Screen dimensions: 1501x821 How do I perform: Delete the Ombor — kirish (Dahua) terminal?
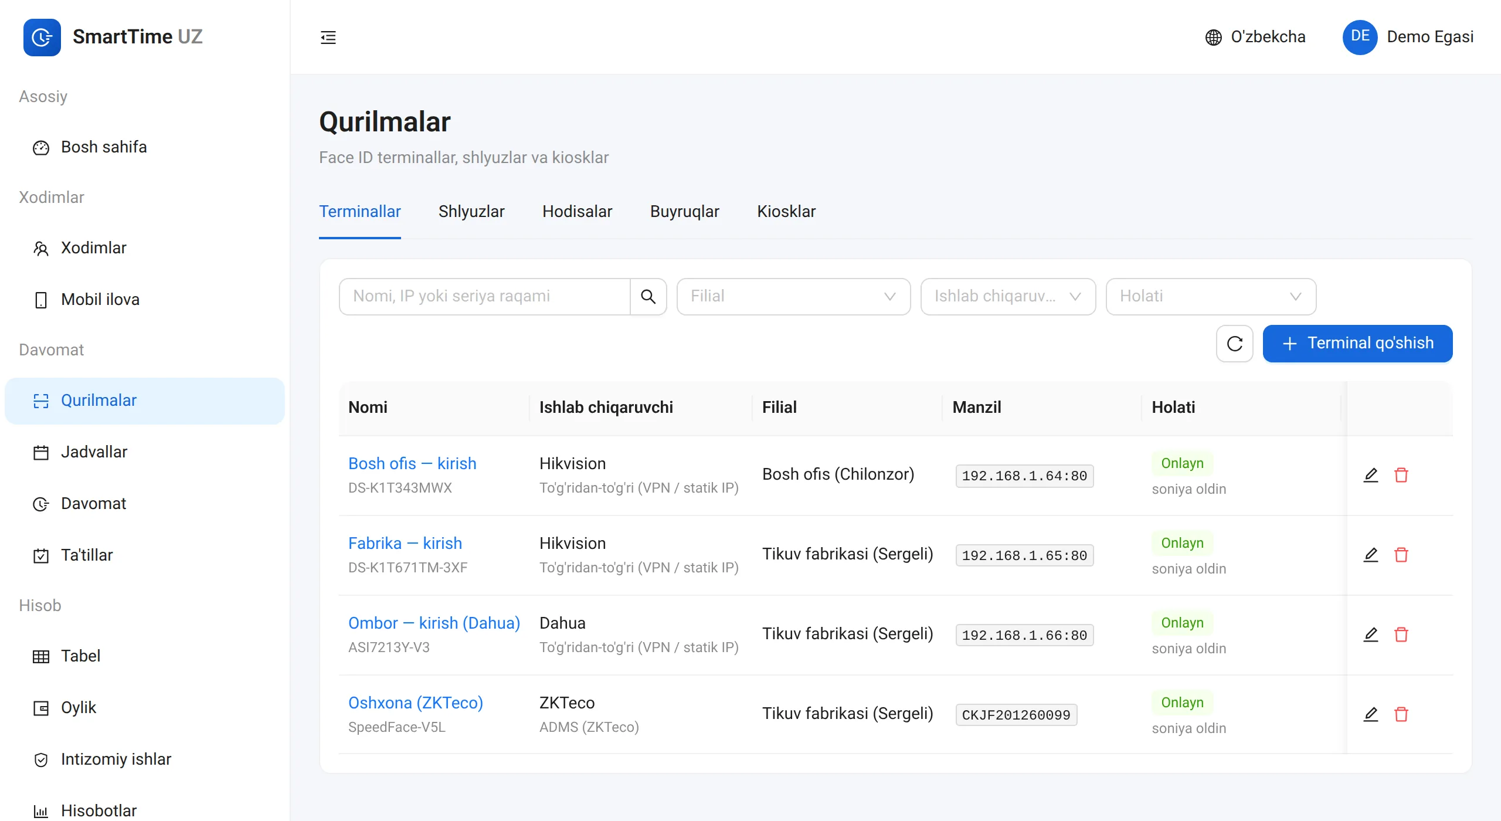pyautogui.click(x=1401, y=635)
